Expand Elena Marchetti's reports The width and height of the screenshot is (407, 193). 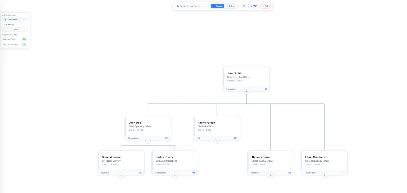point(324,175)
